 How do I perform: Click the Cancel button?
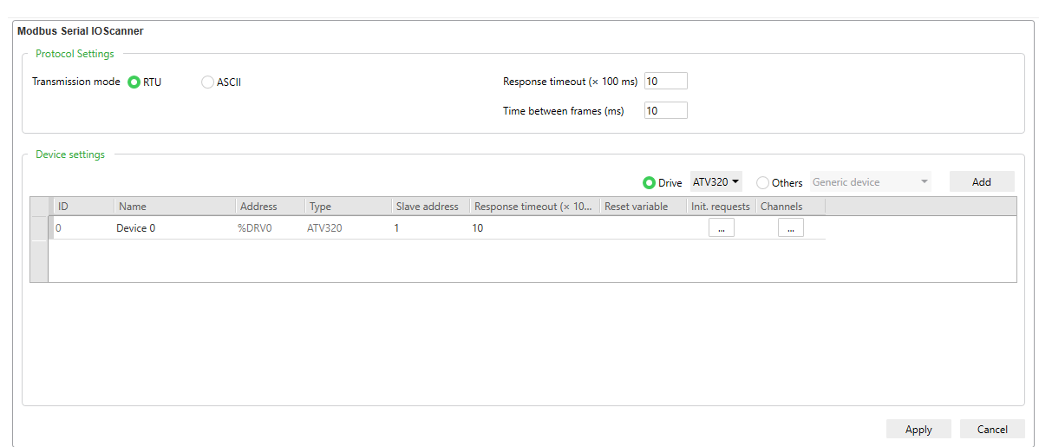click(x=992, y=429)
